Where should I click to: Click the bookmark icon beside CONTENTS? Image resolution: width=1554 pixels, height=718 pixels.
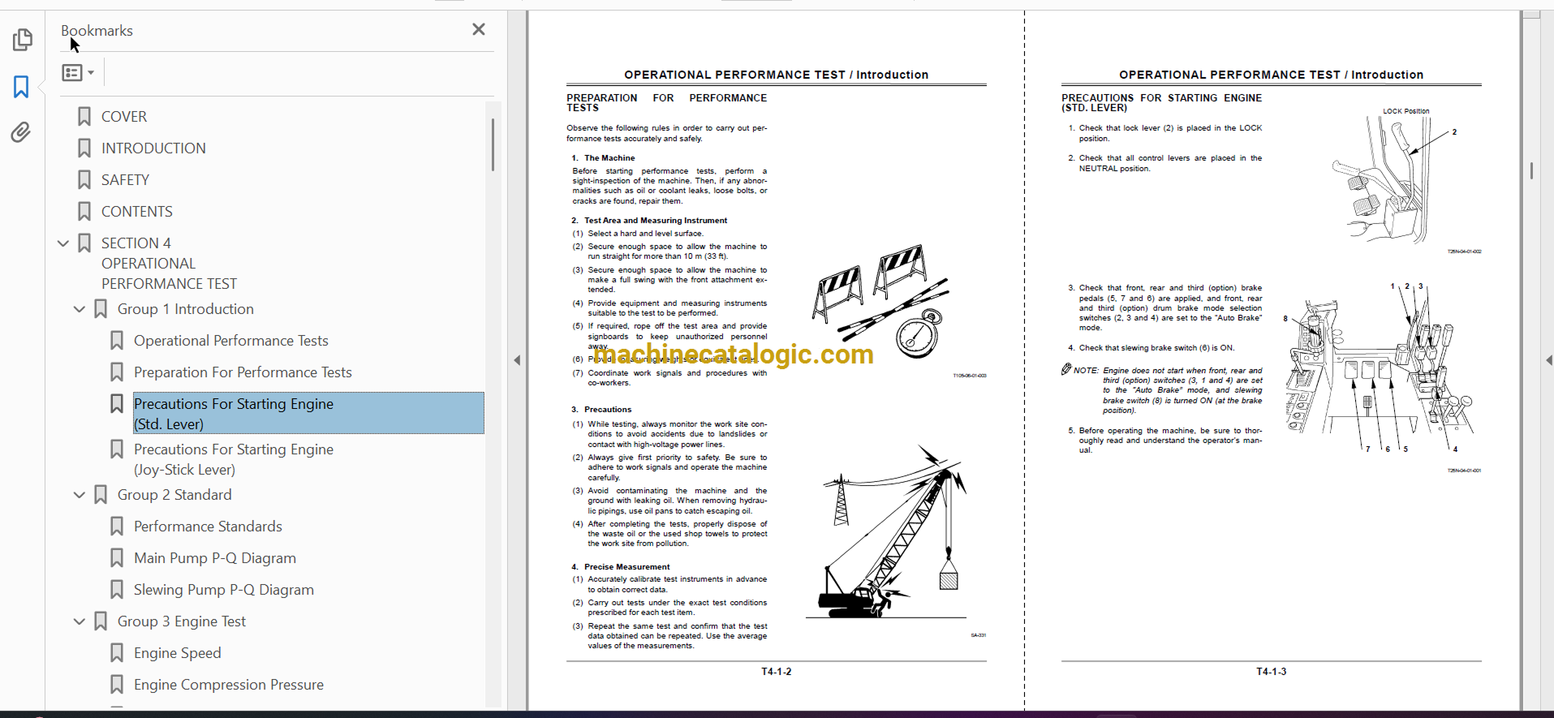pos(84,212)
